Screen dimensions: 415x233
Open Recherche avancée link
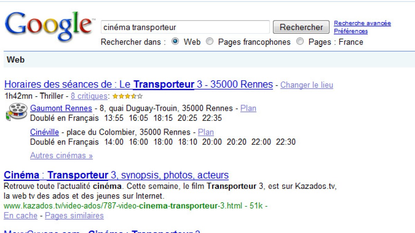(362, 23)
